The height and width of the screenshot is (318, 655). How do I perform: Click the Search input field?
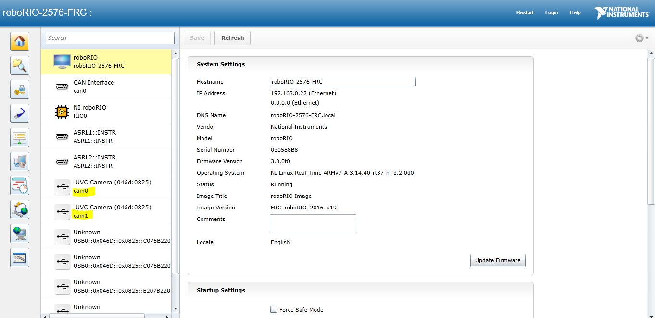pos(110,38)
